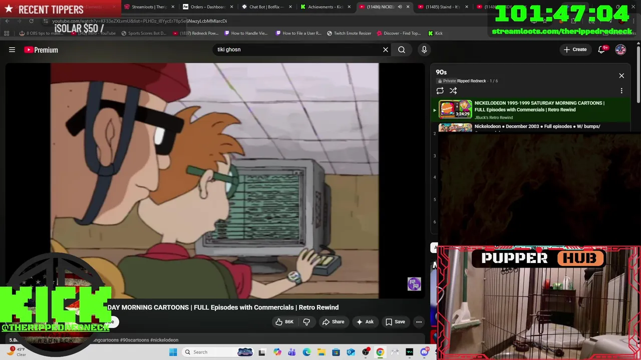Launch Copilot from the taskbar

(277, 352)
